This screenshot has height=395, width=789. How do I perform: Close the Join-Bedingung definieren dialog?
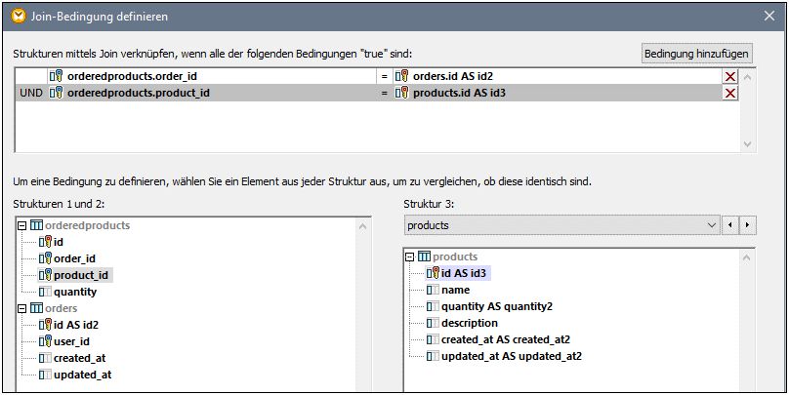tap(768, 16)
